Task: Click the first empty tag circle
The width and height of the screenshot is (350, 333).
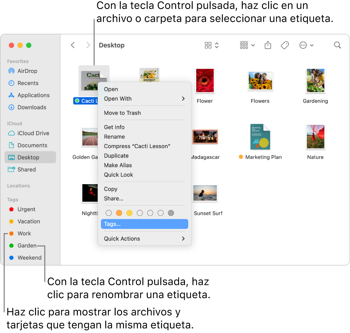Action: 109,213
